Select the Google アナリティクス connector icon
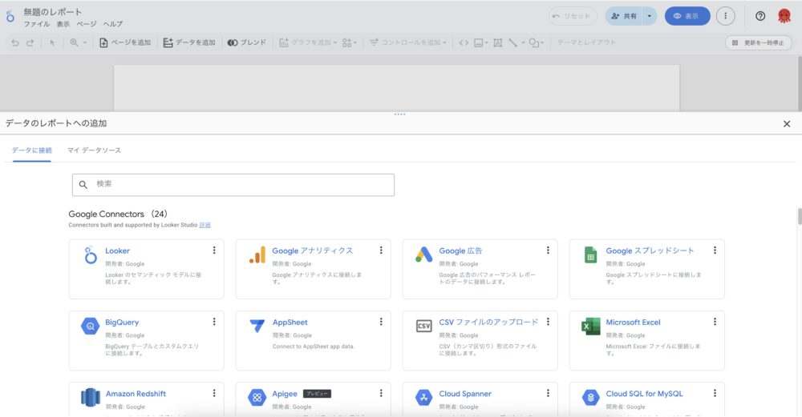Viewport: 802px width, 417px height. 257,256
